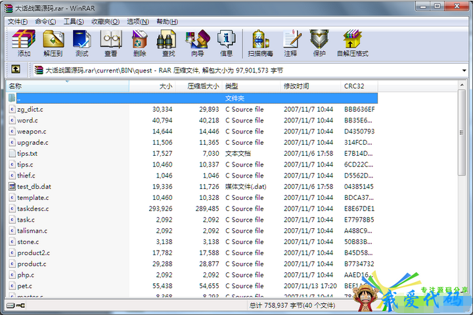Open the 工具(S) menu

[74, 22]
